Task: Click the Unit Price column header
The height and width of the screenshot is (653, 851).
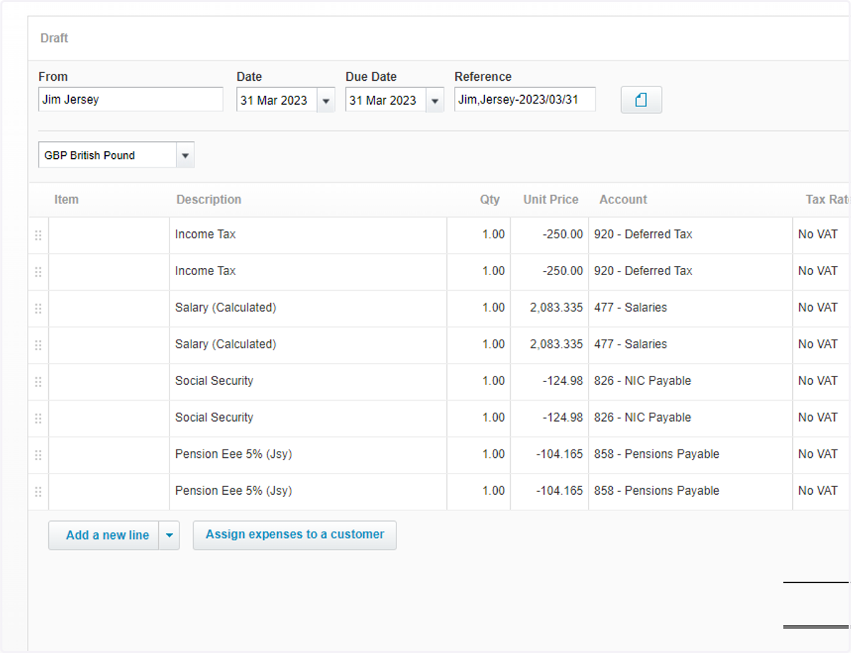Action: [550, 199]
